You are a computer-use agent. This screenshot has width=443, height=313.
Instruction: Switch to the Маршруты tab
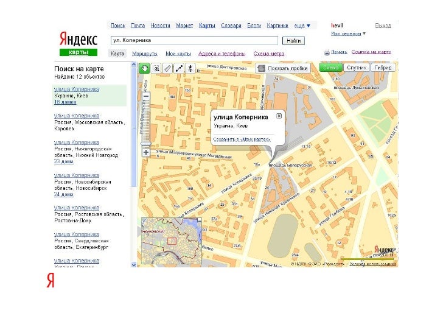pos(145,54)
